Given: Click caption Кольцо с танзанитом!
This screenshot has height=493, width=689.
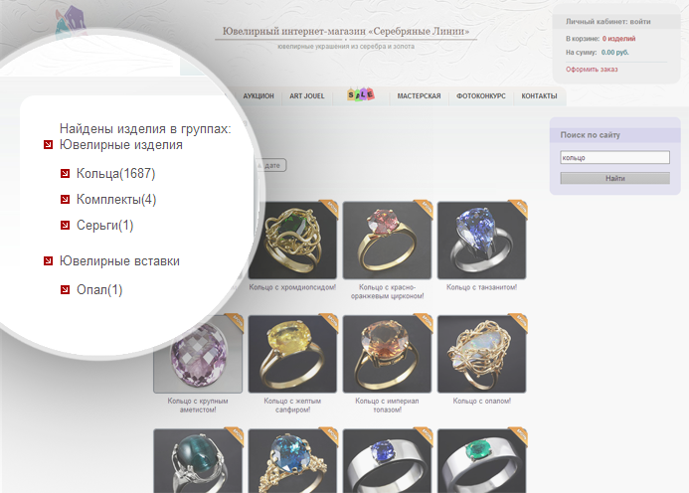Looking at the screenshot, I should point(481,287).
